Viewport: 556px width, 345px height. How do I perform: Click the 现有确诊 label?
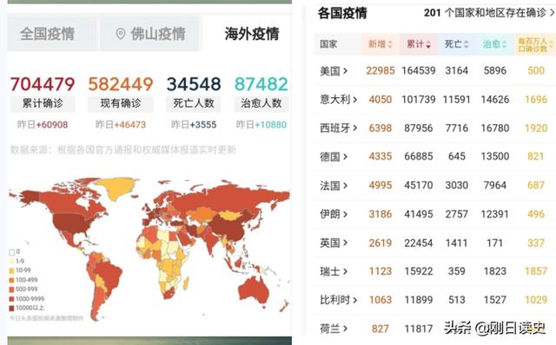pos(121,103)
